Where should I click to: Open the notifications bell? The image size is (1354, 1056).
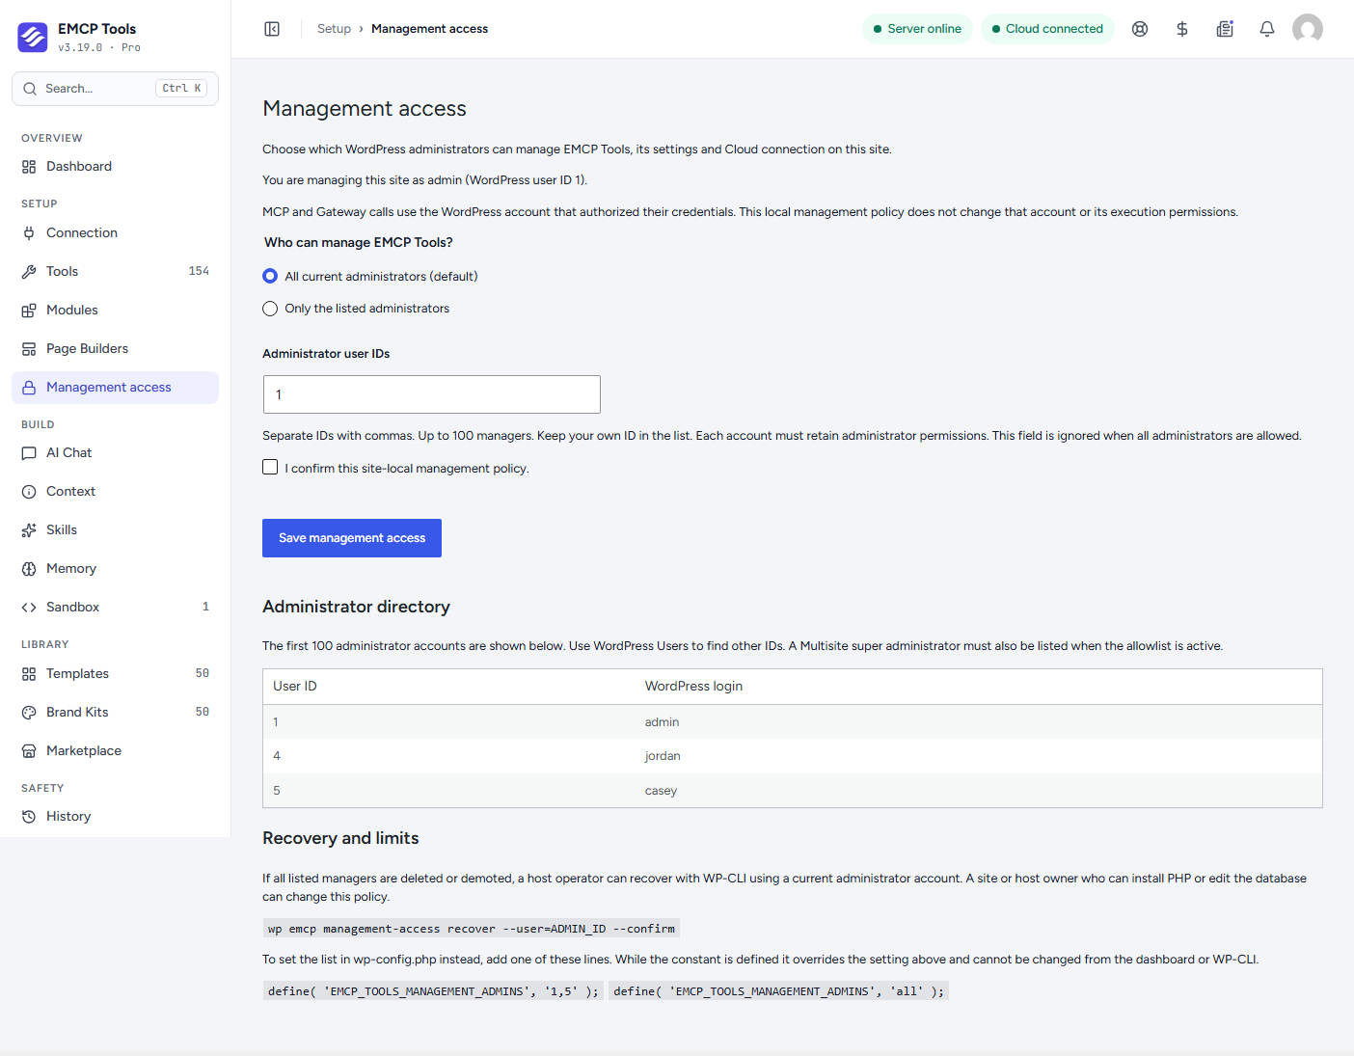pyautogui.click(x=1267, y=29)
